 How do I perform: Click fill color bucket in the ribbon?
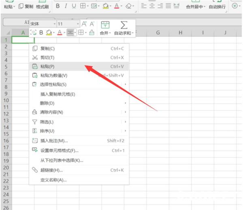point(106,6)
